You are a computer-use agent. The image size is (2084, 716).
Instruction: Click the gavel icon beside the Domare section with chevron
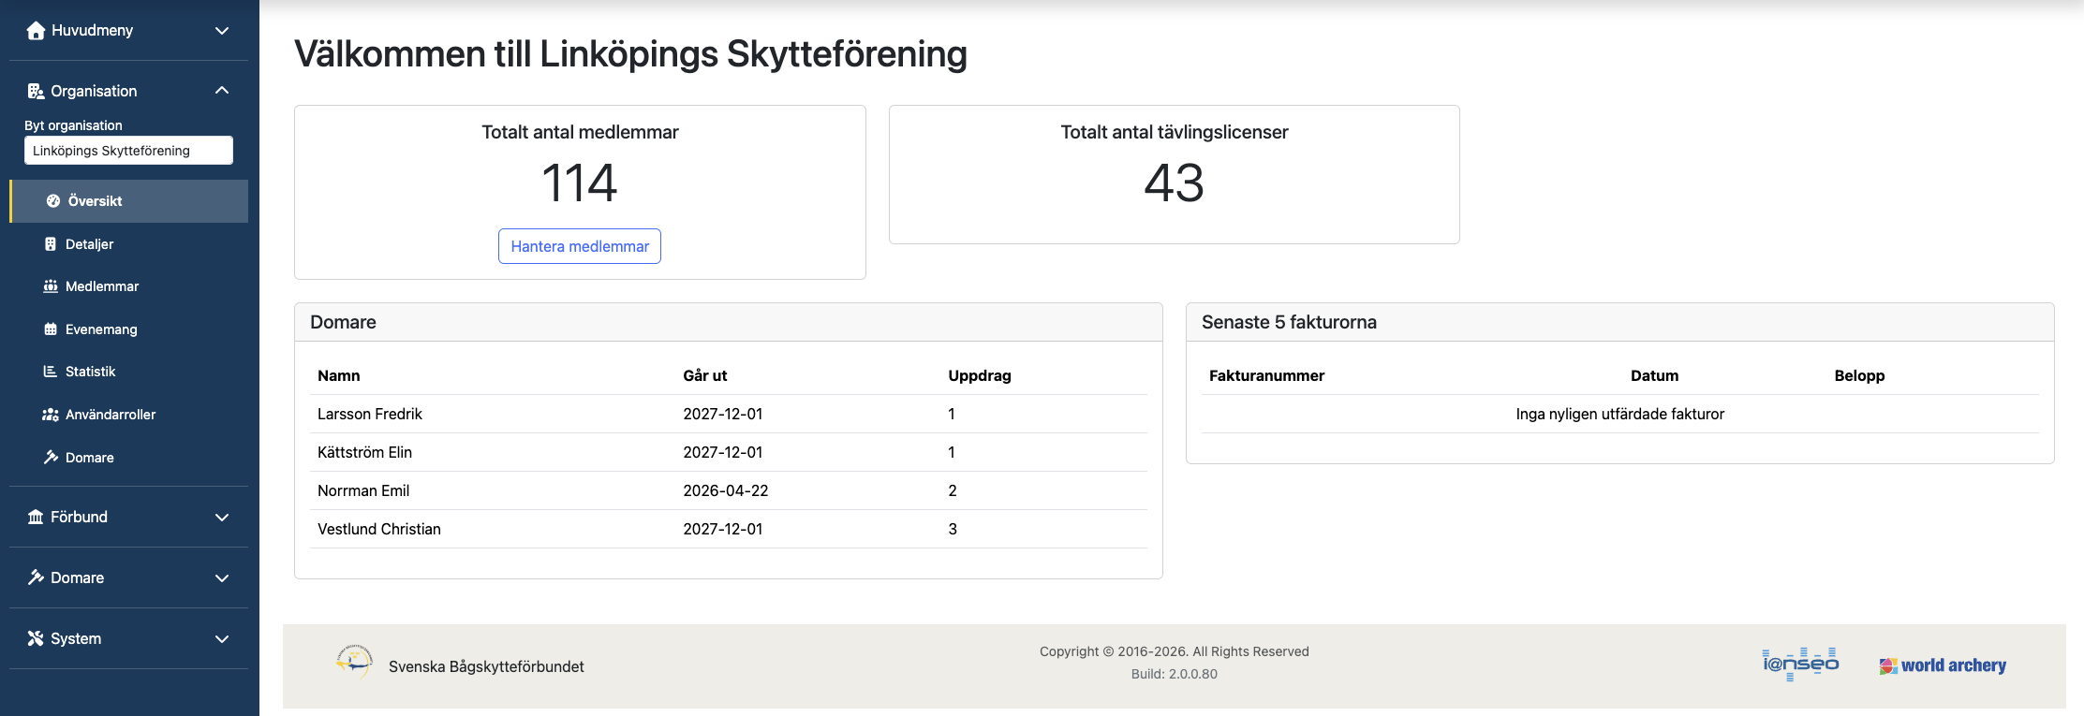click(x=36, y=577)
